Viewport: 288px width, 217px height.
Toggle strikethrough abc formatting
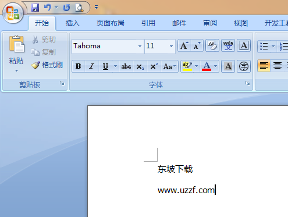[126, 66]
